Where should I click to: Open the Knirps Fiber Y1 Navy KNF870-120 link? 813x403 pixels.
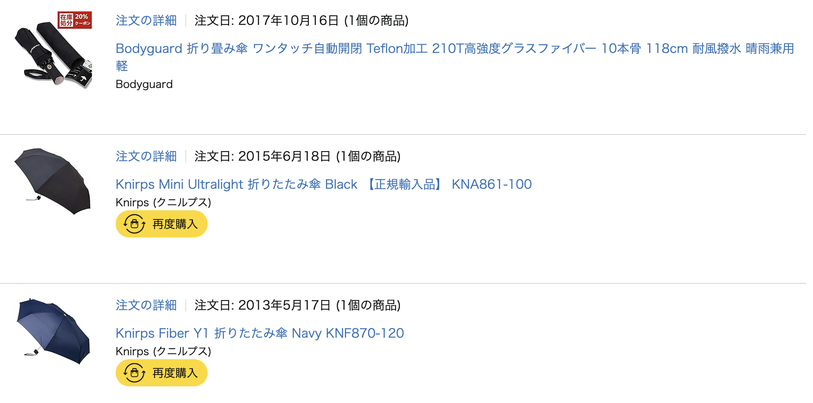pos(260,333)
